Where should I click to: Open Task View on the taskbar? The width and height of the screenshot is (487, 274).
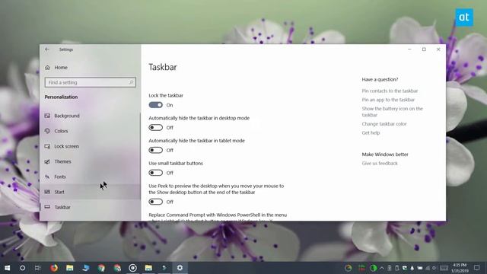pos(37,268)
